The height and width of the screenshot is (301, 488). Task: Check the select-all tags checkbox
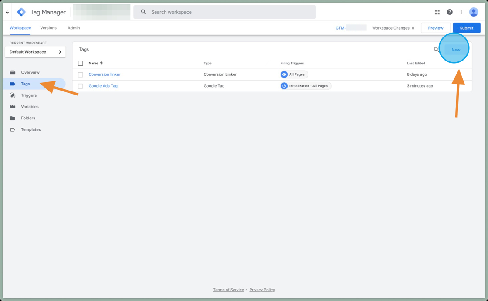tap(81, 63)
